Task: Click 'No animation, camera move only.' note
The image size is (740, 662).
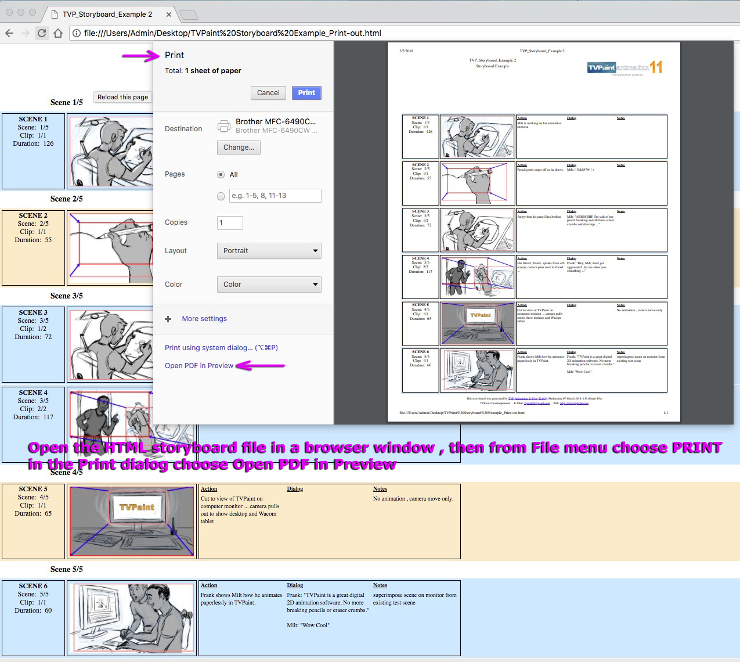Action: (x=413, y=499)
